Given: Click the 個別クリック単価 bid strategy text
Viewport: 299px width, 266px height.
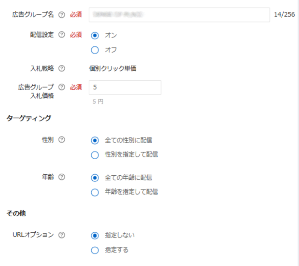Looking at the screenshot, I should coord(112,69).
